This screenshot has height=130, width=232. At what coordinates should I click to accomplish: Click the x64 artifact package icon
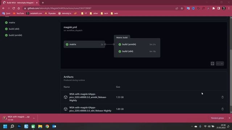pos(66,109)
